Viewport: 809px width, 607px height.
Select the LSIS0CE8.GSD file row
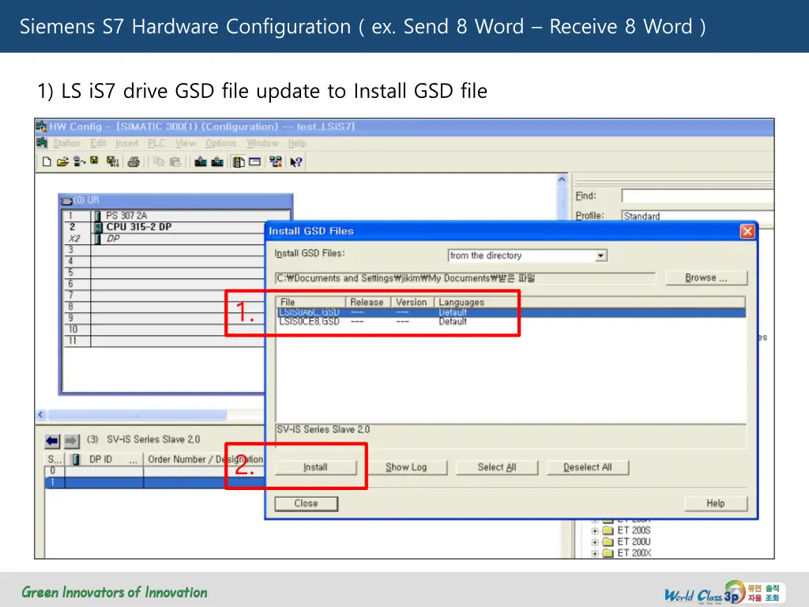pos(511,322)
